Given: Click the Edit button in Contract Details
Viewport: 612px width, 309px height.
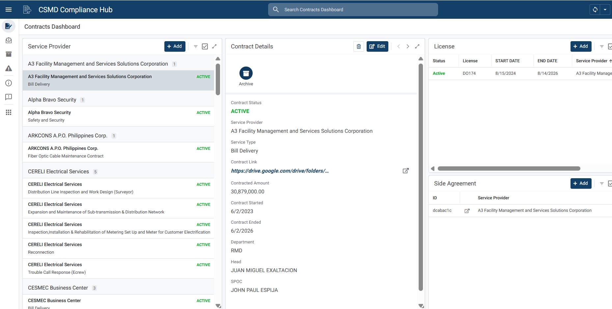Looking at the screenshot, I should tap(377, 46).
